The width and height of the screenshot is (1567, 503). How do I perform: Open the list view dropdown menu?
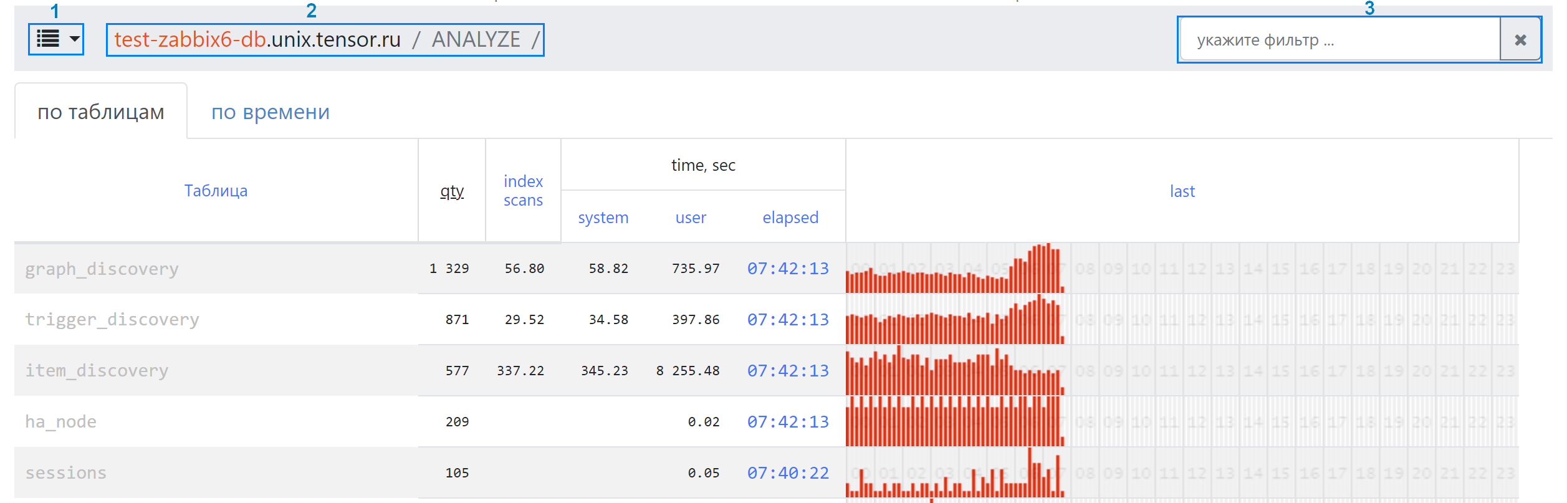pos(56,39)
